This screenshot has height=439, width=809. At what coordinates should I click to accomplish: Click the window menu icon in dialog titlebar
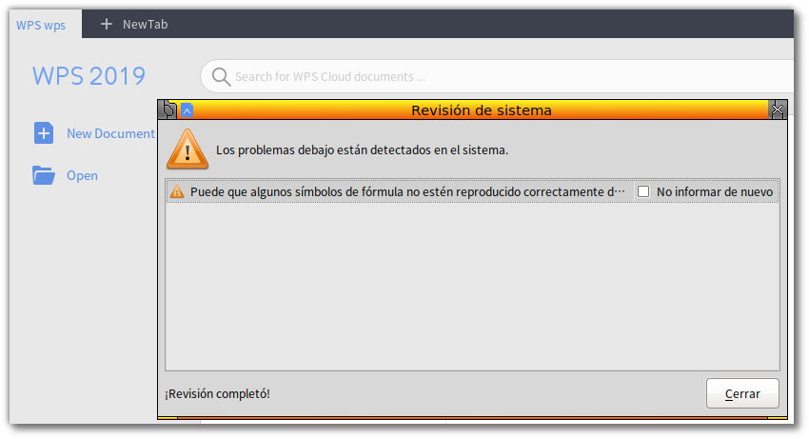click(168, 110)
